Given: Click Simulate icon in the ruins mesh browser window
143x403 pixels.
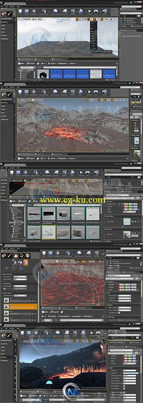Looking at the screenshot, I should [81, 173].
